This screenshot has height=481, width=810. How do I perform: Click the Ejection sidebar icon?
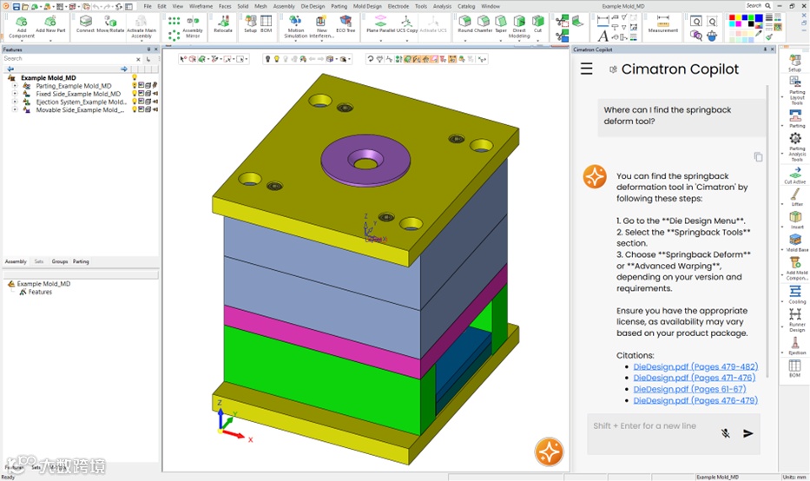795,343
